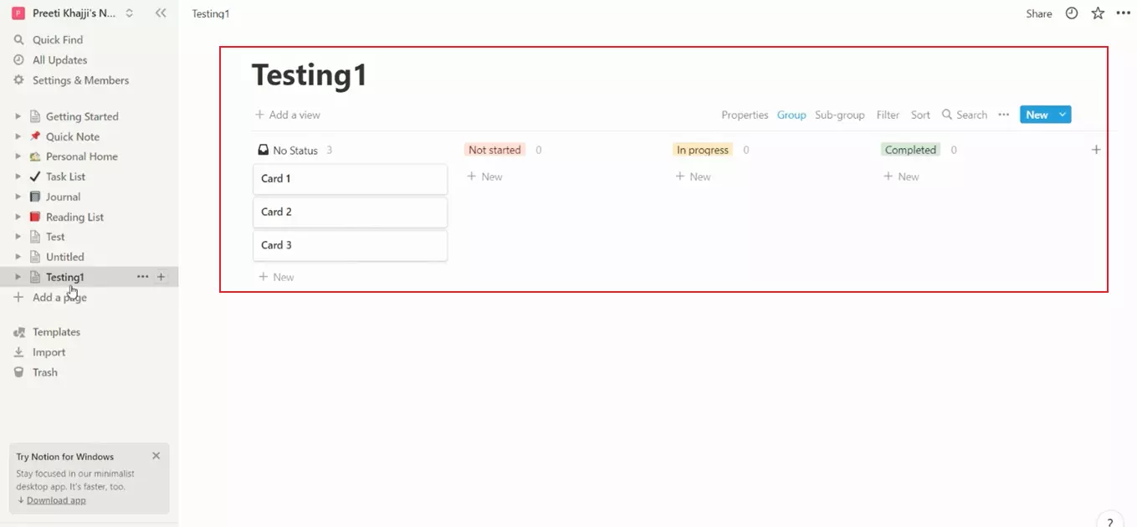Open page history clock icon
1137x527 pixels.
(x=1072, y=13)
